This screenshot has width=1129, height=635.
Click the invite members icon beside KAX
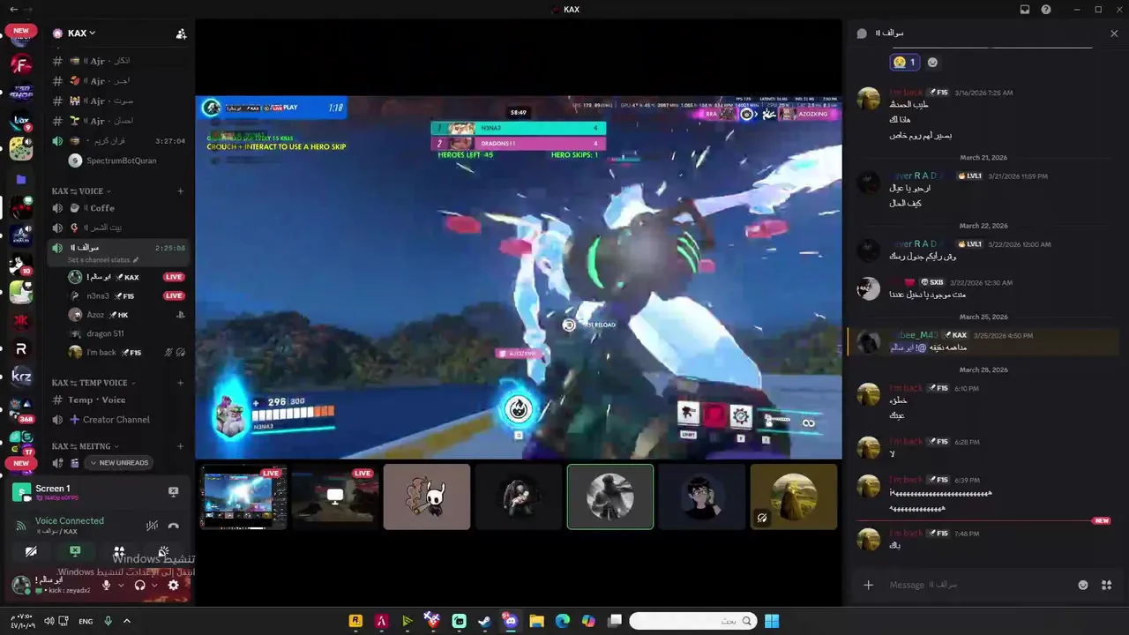coord(181,34)
